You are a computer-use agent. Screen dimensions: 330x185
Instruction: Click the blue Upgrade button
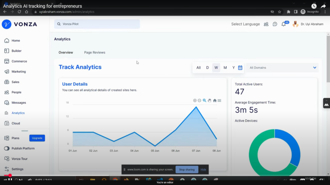37,138
